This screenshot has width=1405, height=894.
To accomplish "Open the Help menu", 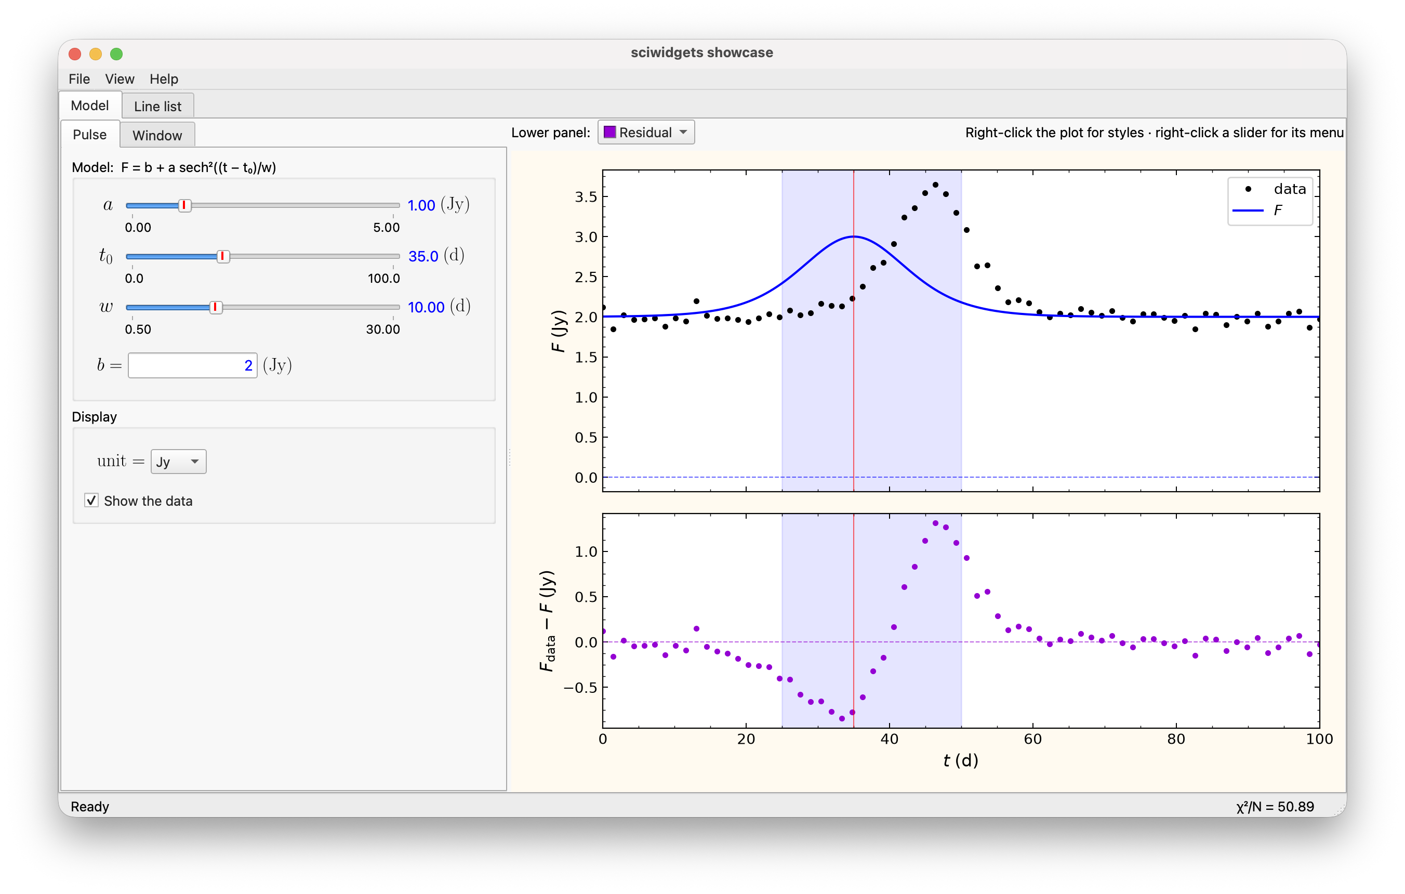I will 163,79.
